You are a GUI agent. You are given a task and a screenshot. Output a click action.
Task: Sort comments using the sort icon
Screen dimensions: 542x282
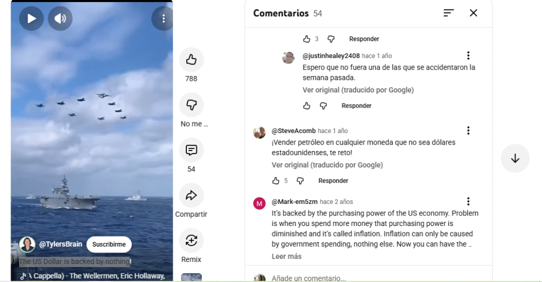[448, 13]
